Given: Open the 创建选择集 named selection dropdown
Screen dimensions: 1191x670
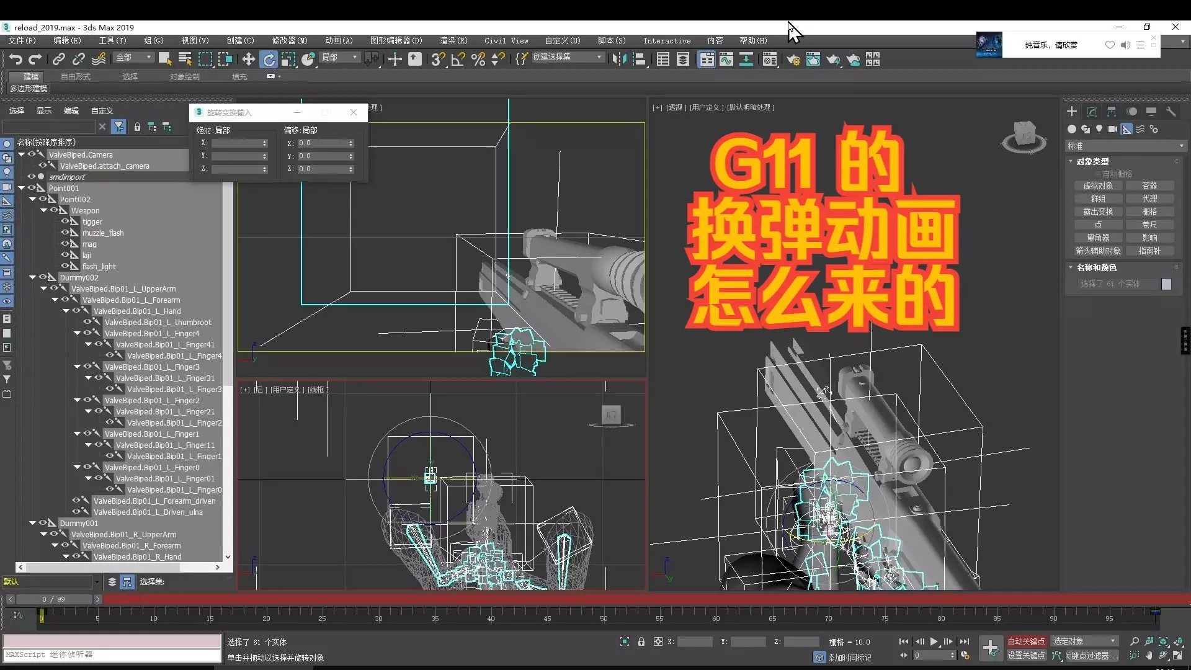Looking at the screenshot, I should [568, 57].
